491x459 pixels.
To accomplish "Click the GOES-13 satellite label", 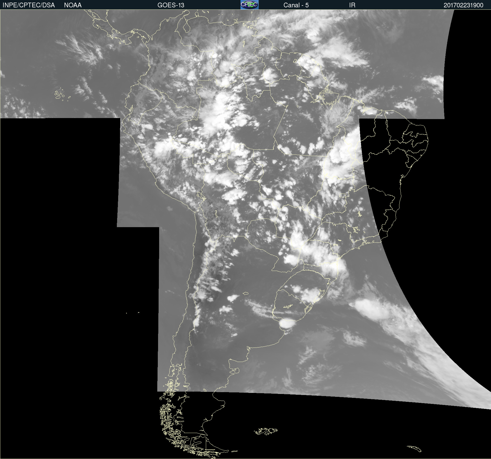I will 171,5.
